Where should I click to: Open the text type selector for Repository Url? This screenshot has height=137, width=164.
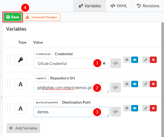20,84
